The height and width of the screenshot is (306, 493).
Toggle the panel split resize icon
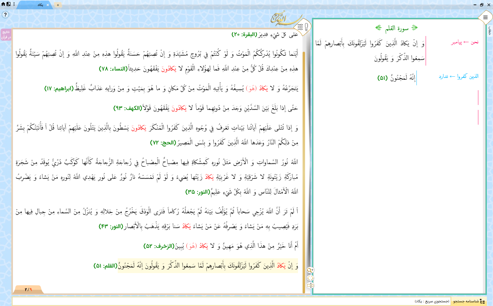[x=310, y=285]
